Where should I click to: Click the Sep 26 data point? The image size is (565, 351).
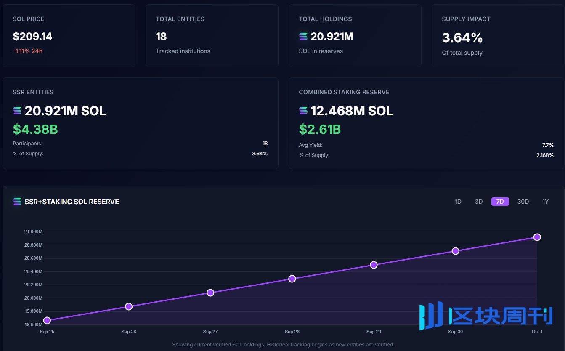129,306
